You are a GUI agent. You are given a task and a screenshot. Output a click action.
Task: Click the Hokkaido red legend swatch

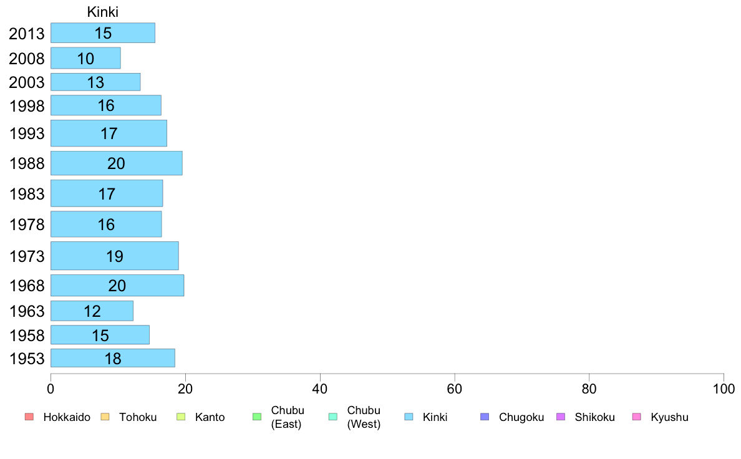pyautogui.click(x=29, y=417)
